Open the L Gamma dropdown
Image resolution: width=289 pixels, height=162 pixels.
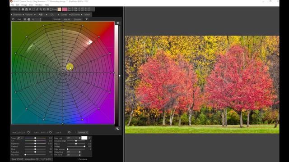83,132
